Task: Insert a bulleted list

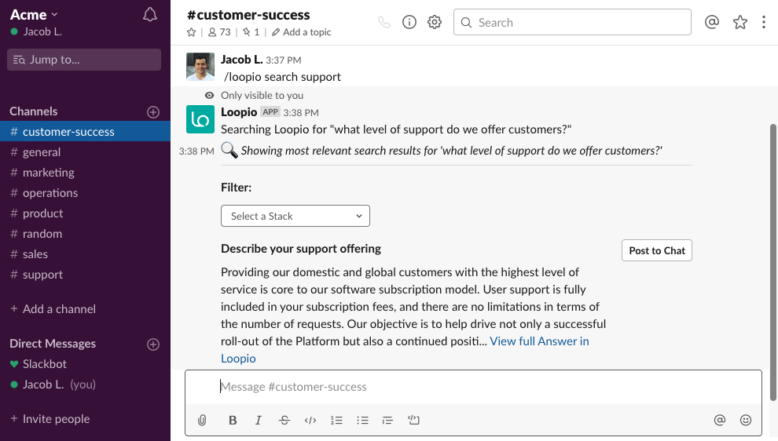Action: (x=362, y=420)
